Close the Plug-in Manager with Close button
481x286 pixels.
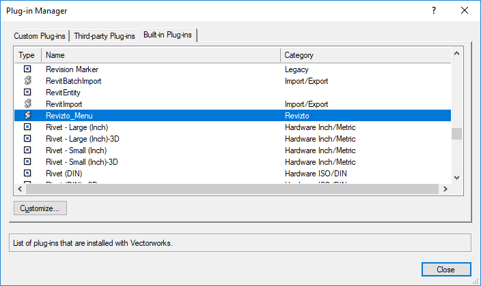(445, 270)
